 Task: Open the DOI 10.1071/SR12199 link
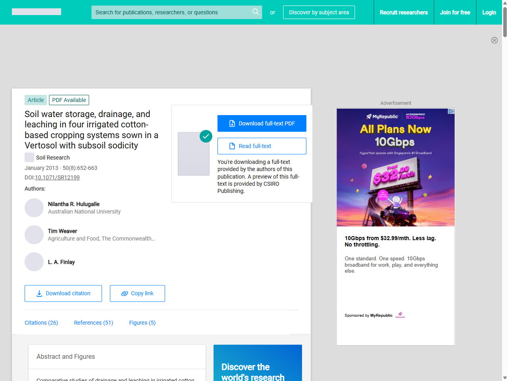57,177
